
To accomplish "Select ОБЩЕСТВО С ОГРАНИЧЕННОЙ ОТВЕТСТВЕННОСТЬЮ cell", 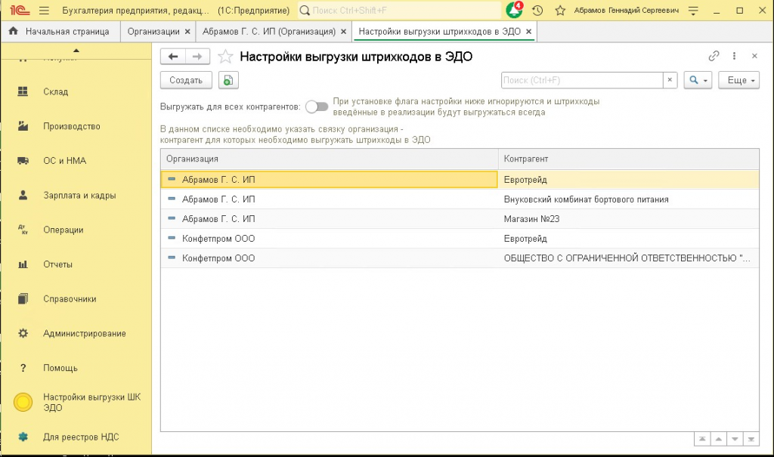I will point(628,258).
